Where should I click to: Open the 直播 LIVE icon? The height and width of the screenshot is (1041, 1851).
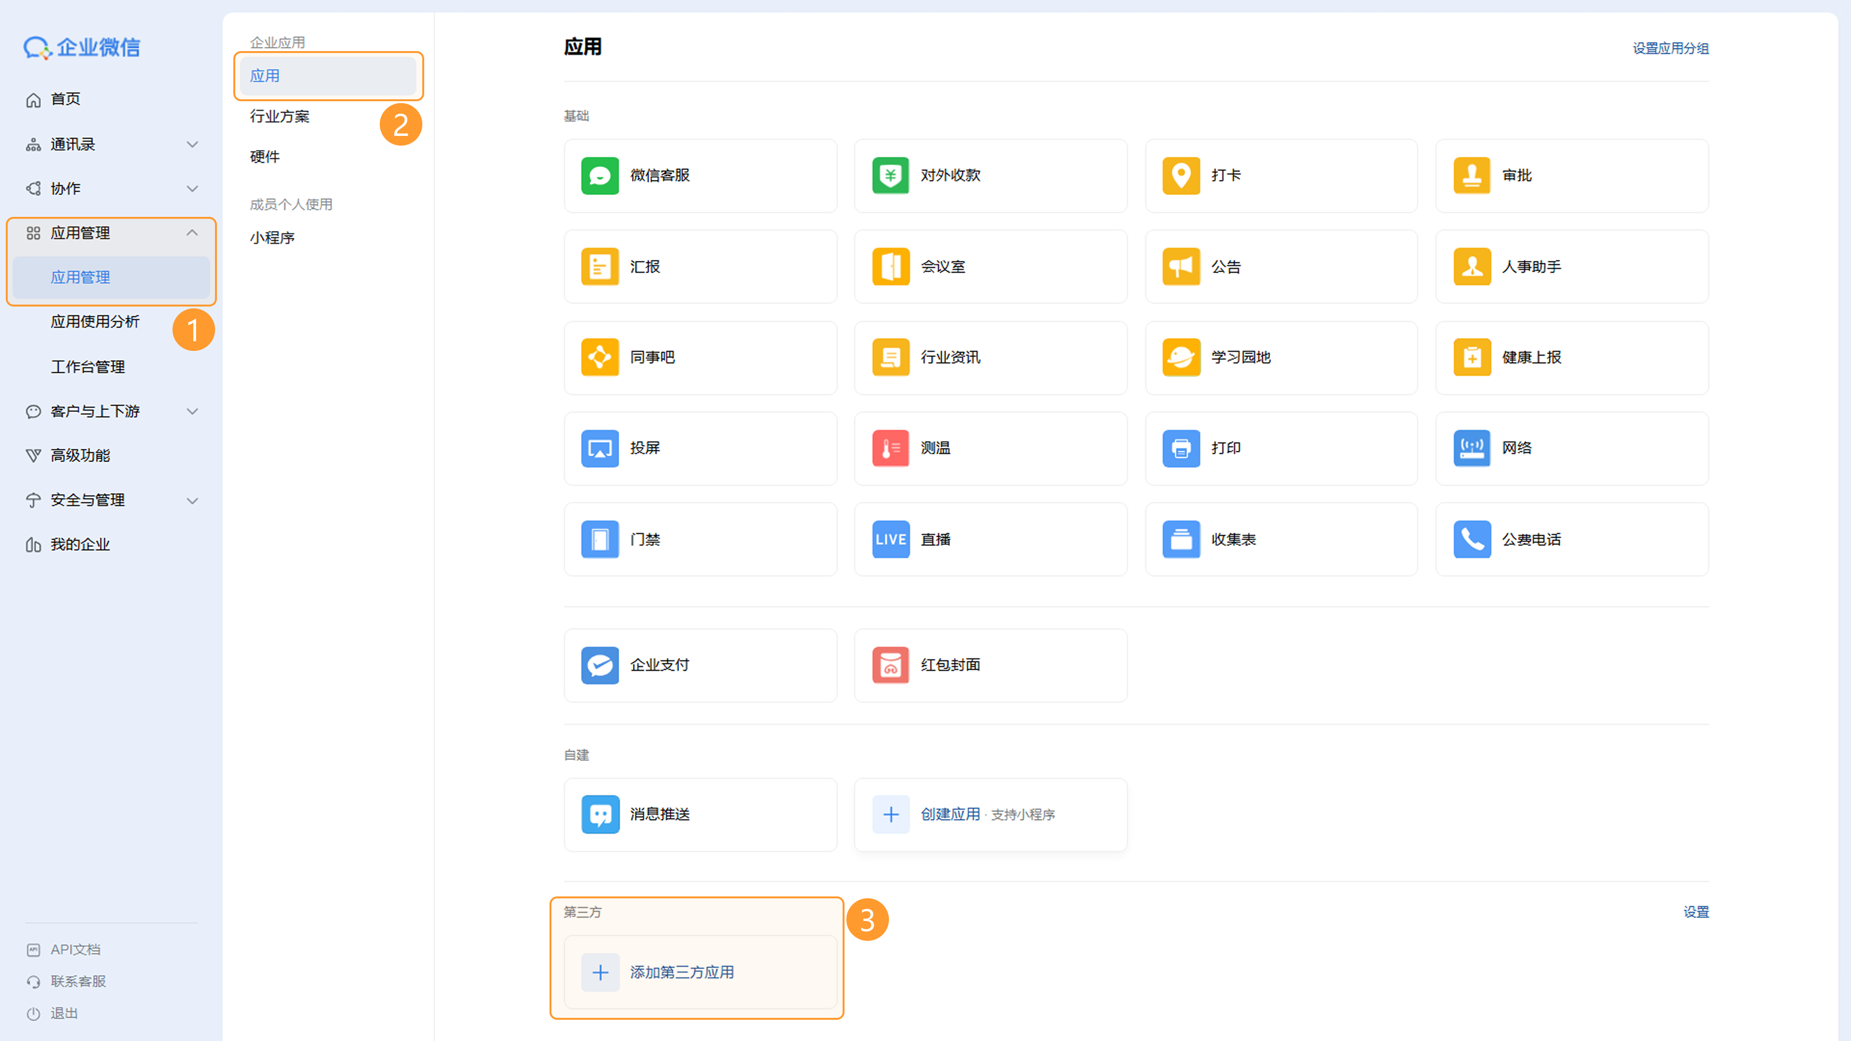pos(890,540)
